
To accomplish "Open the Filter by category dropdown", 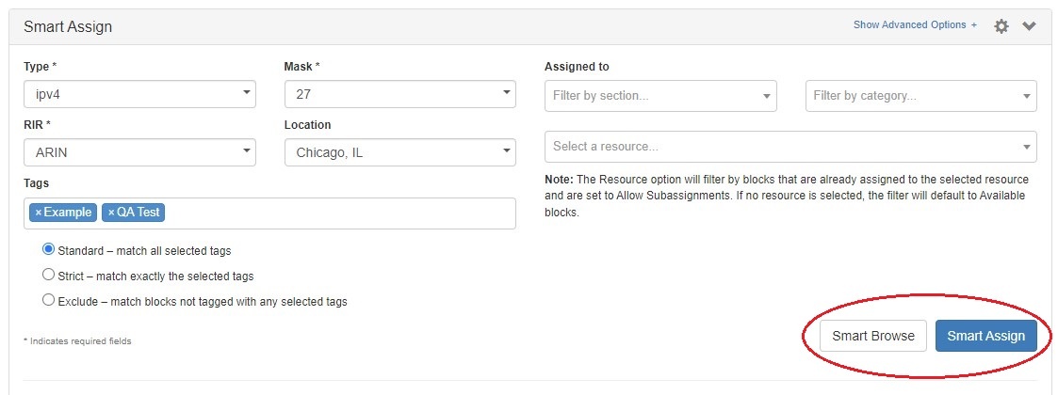I will pos(920,95).
